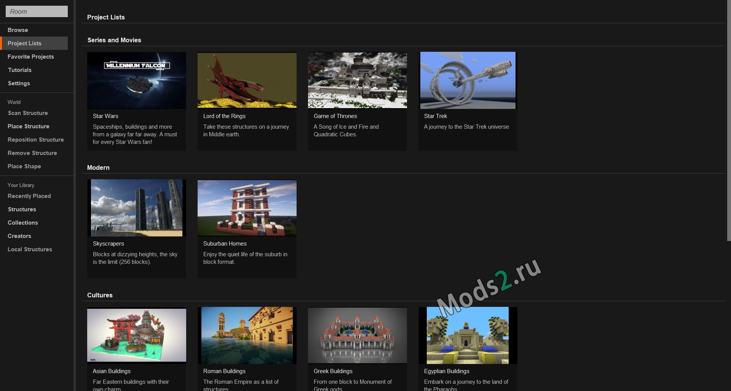Viewport: 731px width, 391px height.
Task: Select Remove Structure
Action: 32,153
